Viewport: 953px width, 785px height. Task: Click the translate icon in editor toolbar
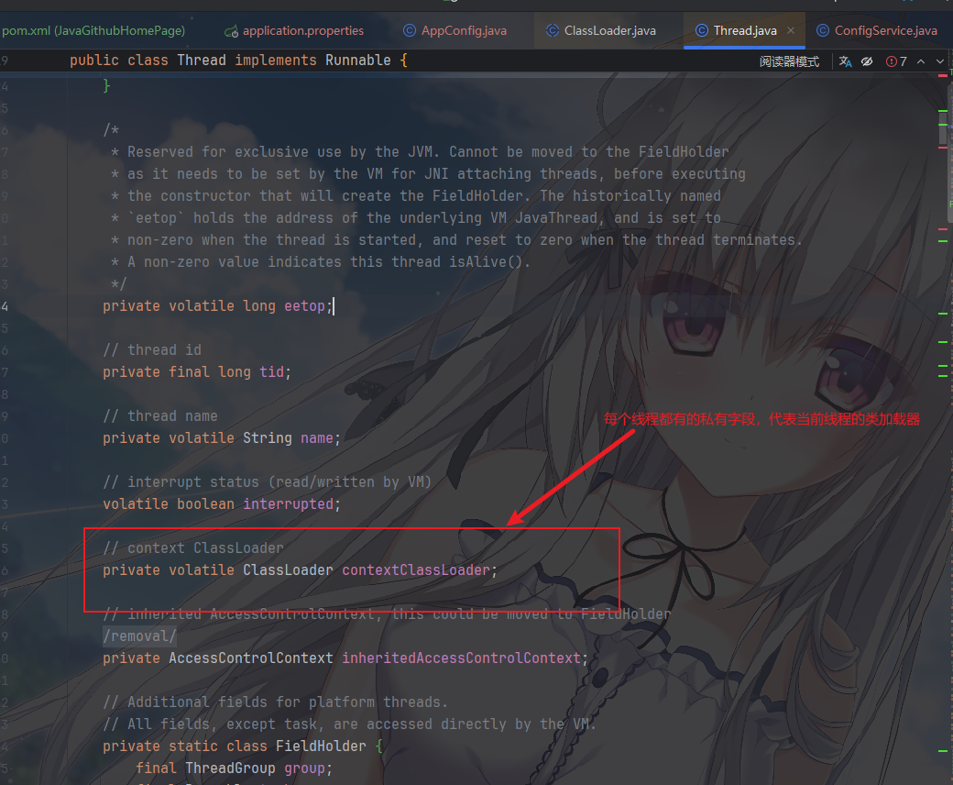[845, 61]
